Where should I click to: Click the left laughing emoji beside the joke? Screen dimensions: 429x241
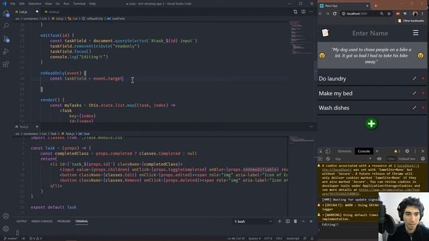pos(322,56)
